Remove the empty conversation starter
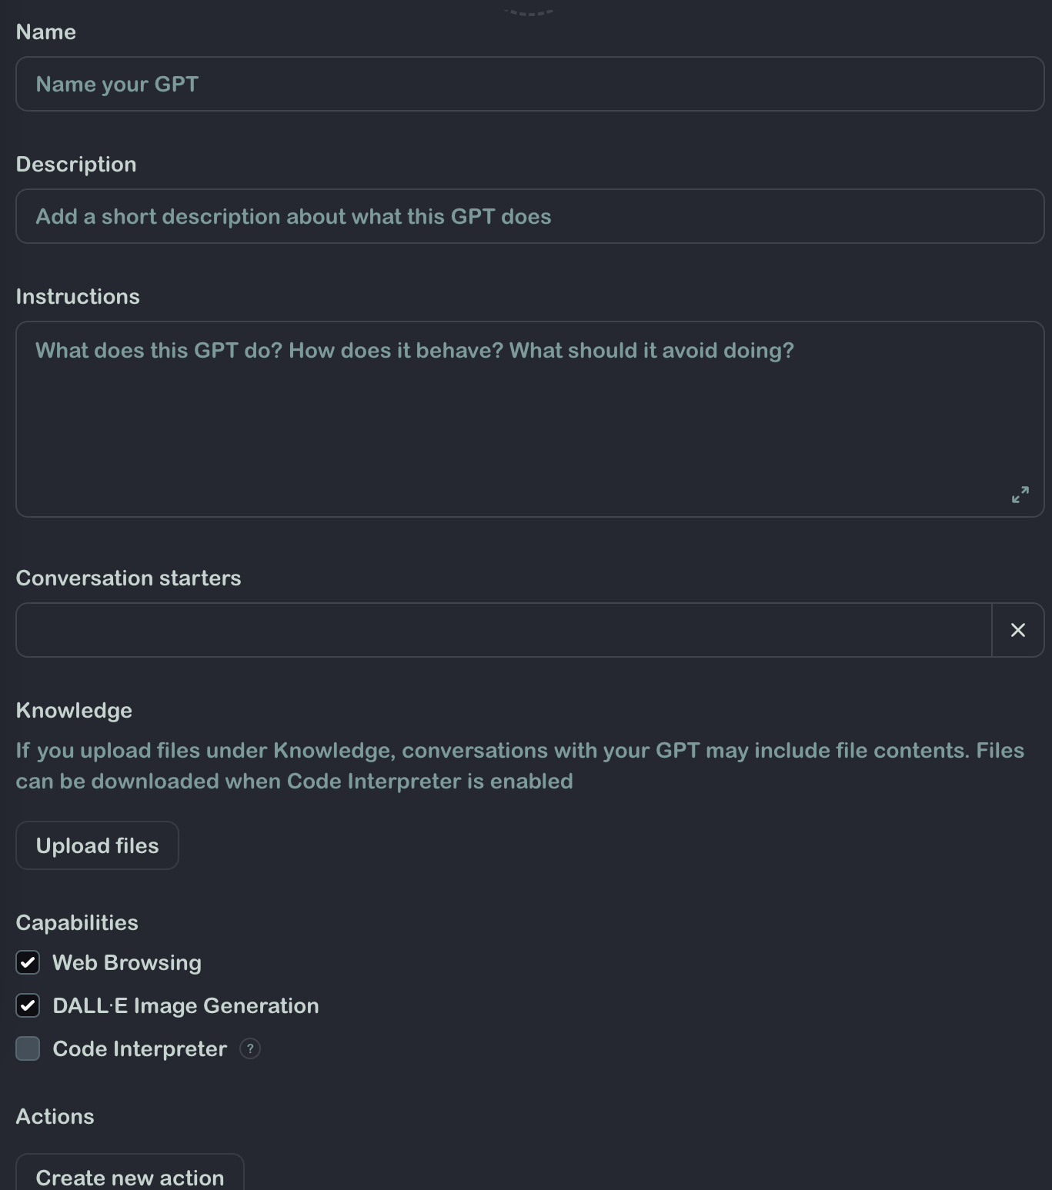Viewport: 1052px width, 1190px height. (1017, 630)
